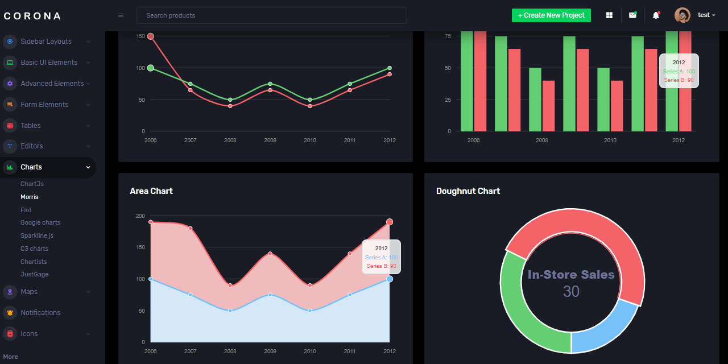The image size is (728, 364).
Task: Expand the Sidebar Layouts chevron
Action: click(x=88, y=42)
